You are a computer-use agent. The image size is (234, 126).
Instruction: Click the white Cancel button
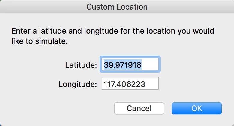(x=139, y=108)
